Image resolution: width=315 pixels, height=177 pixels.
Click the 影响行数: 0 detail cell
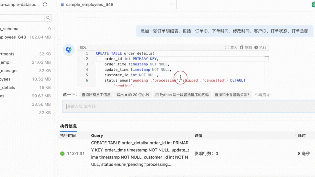[206, 154]
